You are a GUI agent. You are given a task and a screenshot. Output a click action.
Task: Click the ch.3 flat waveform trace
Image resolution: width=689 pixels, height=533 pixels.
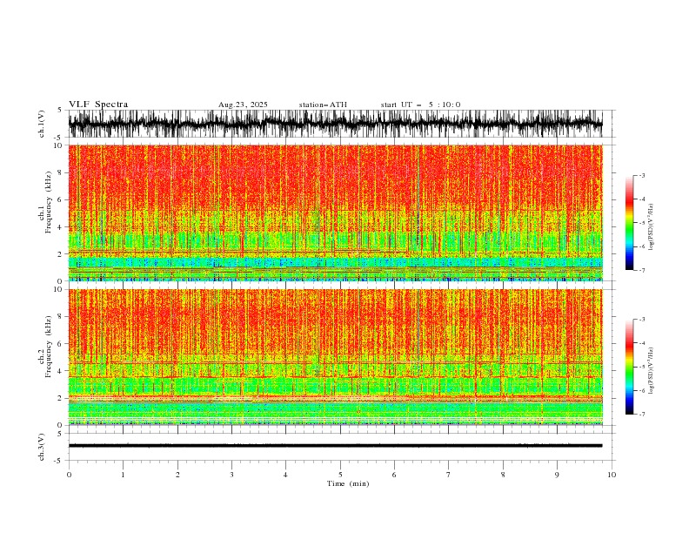(335, 446)
